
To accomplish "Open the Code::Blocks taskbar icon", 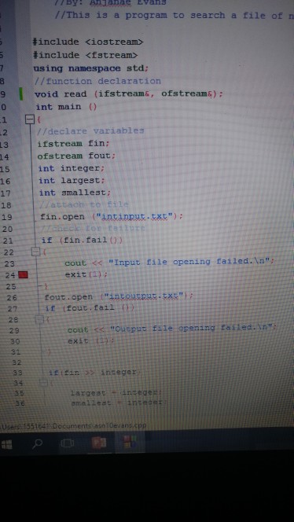I will coord(130,442).
